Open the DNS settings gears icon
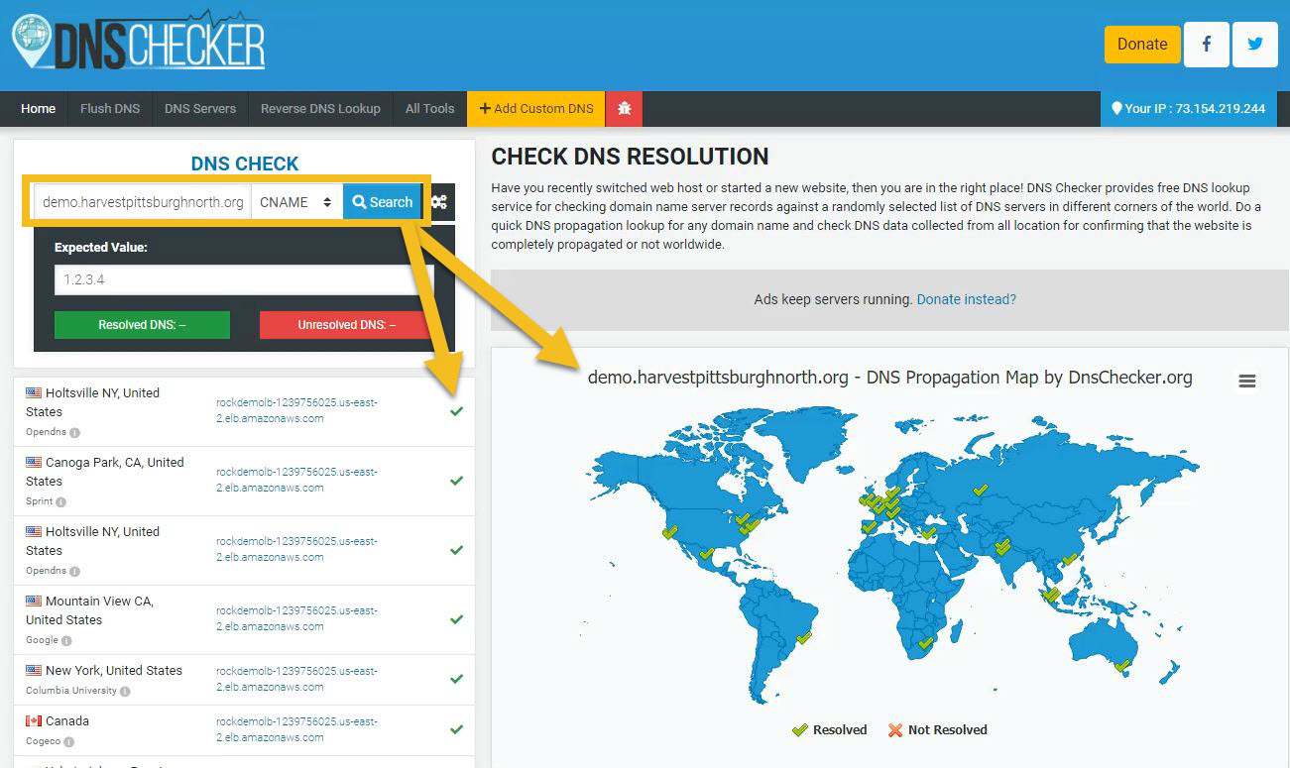The image size is (1290, 768). click(x=439, y=202)
